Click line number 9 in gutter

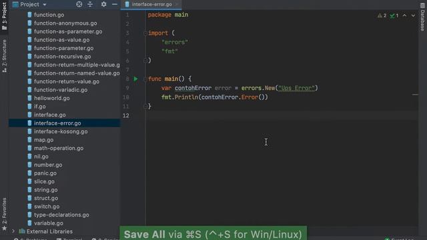(x=127, y=88)
